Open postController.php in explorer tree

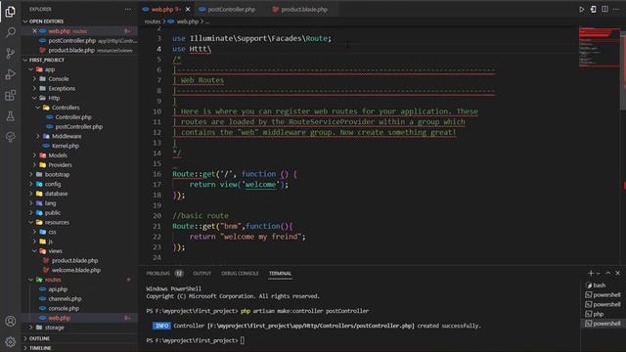[80, 127]
